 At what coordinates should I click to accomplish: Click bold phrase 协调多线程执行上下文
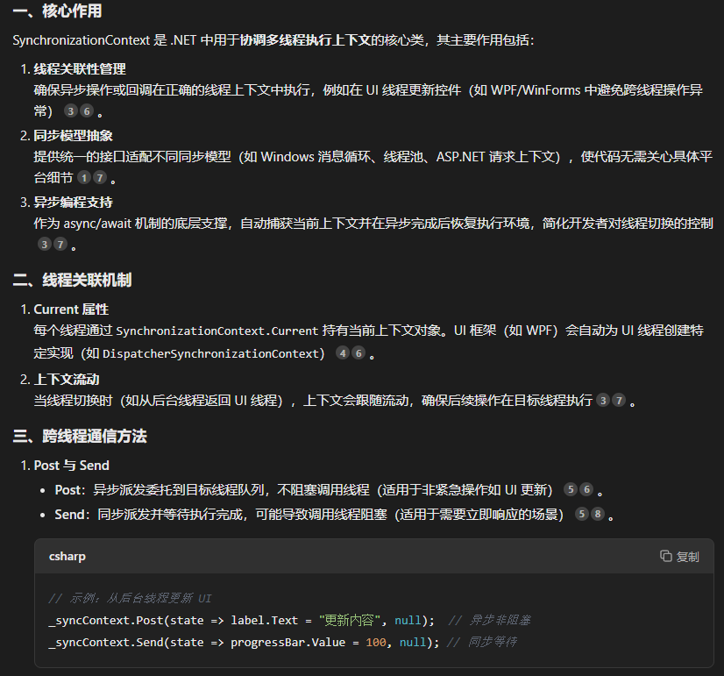(305, 40)
